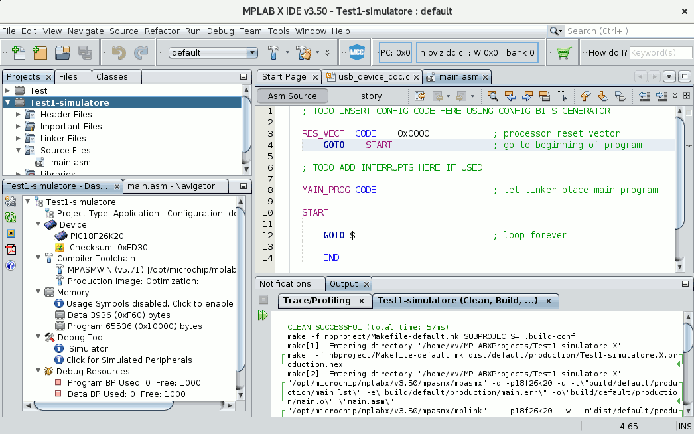Click the stop square button in Output
This screenshot has width=694, height=434.
[263, 300]
